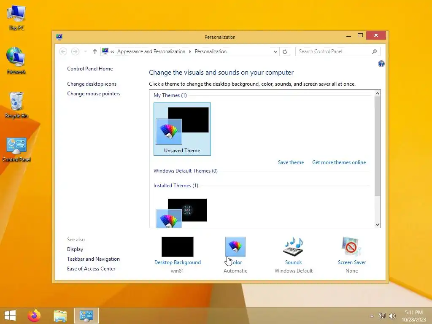Open the Sounds icon
The width and height of the screenshot is (432, 324).
tap(294, 246)
